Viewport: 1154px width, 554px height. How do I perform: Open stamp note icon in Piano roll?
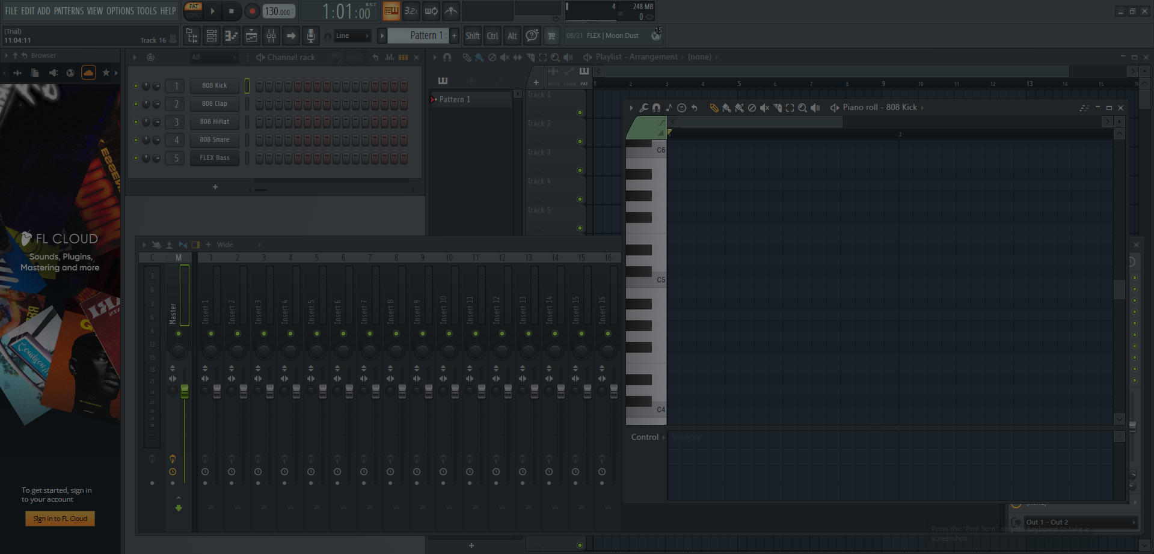pos(669,108)
